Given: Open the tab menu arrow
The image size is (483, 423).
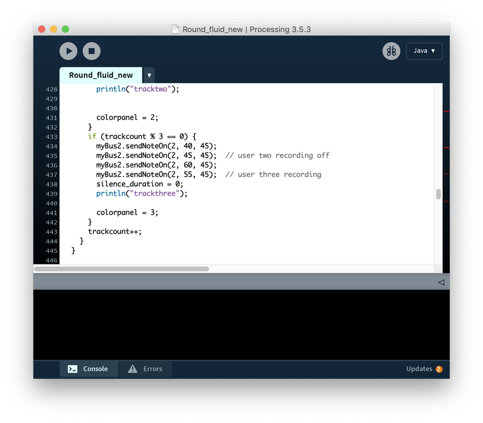Looking at the screenshot, I should click(x=149, y=75).
